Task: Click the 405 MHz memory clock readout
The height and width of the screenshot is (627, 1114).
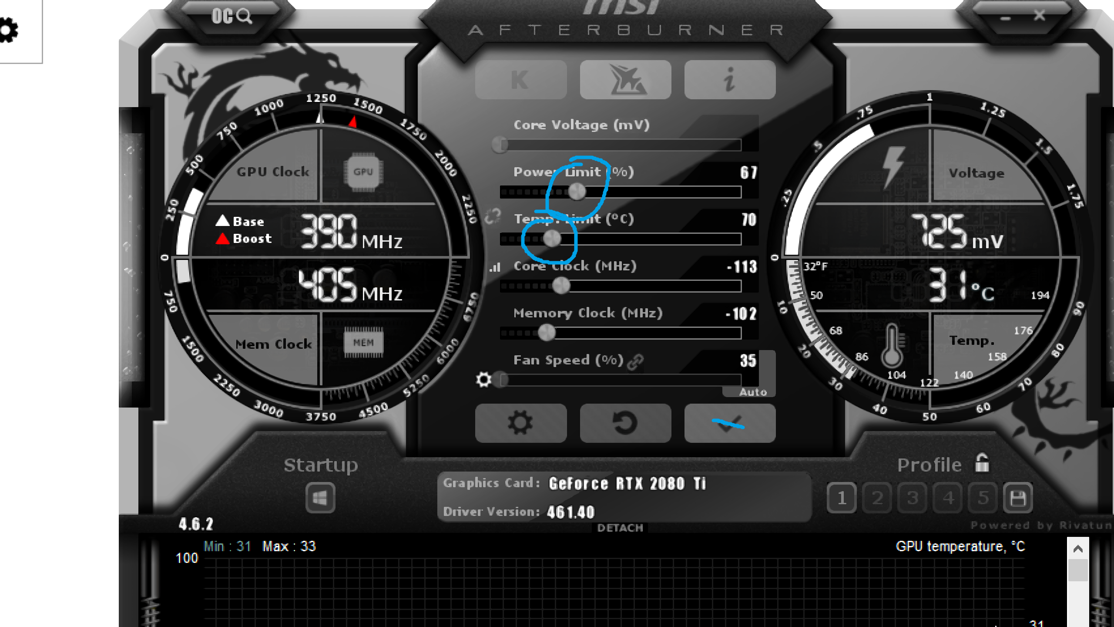Action: click(350, 285)
